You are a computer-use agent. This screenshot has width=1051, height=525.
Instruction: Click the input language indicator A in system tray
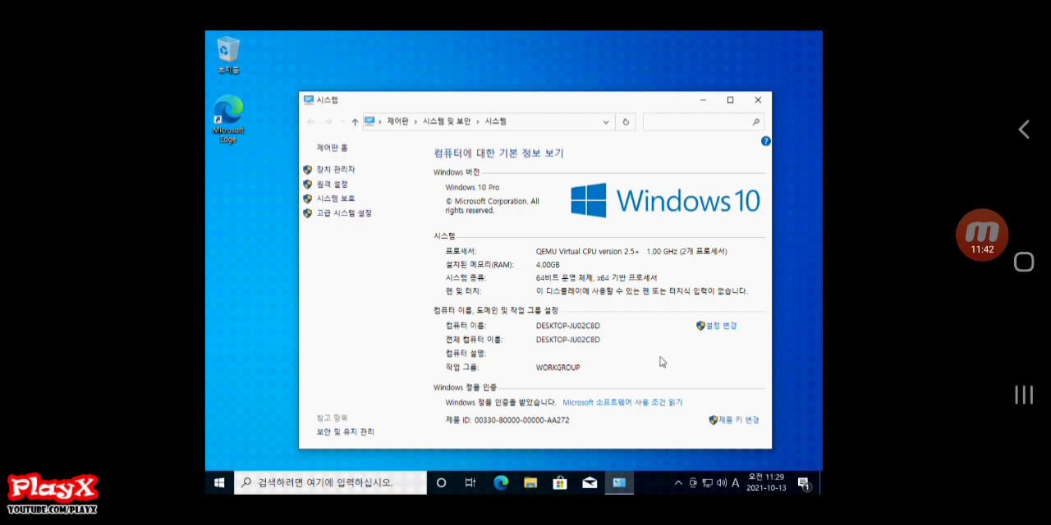pos(736,482)
